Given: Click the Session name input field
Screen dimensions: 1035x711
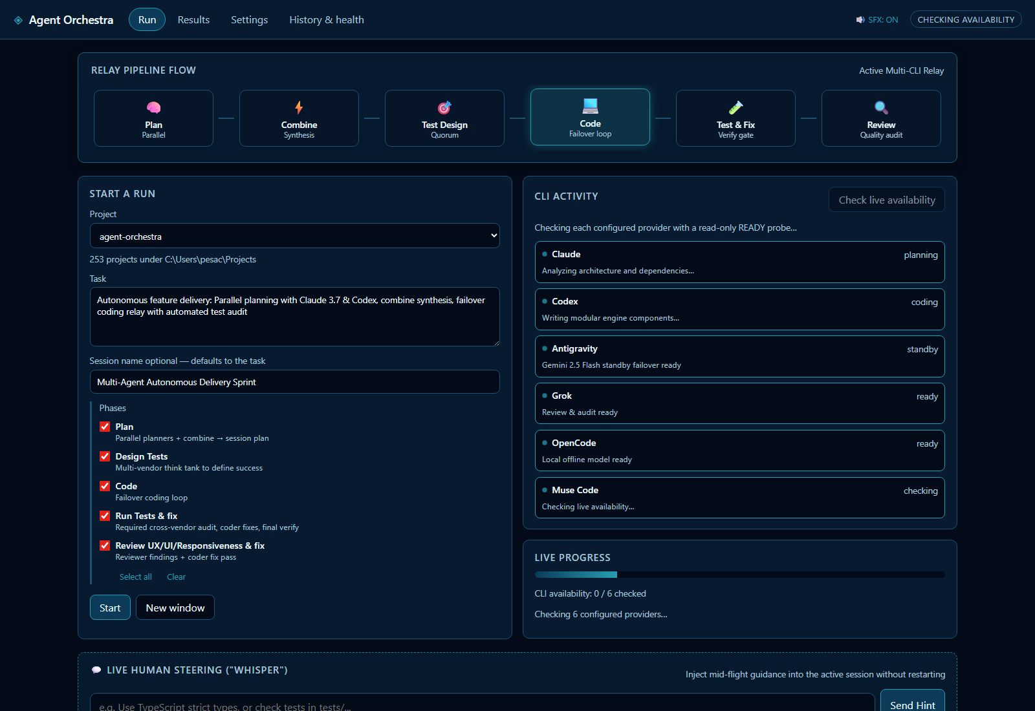Looking at the screenshot, I should (x=294, y=382).
